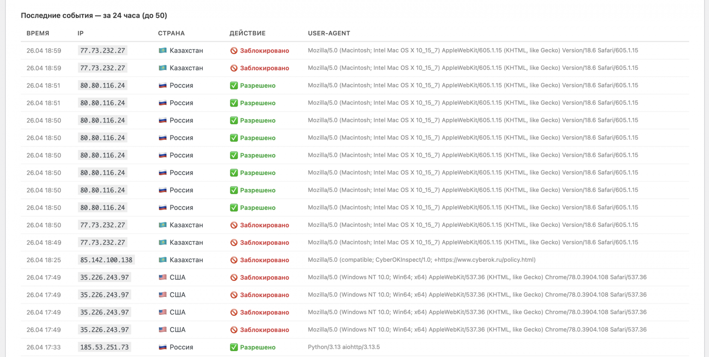This screenshot has width=709, height=357.
Task: Click the Последние события section heading
Action: point(94,15)
